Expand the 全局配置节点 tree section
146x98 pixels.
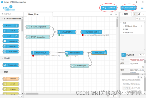coord(121,32)
